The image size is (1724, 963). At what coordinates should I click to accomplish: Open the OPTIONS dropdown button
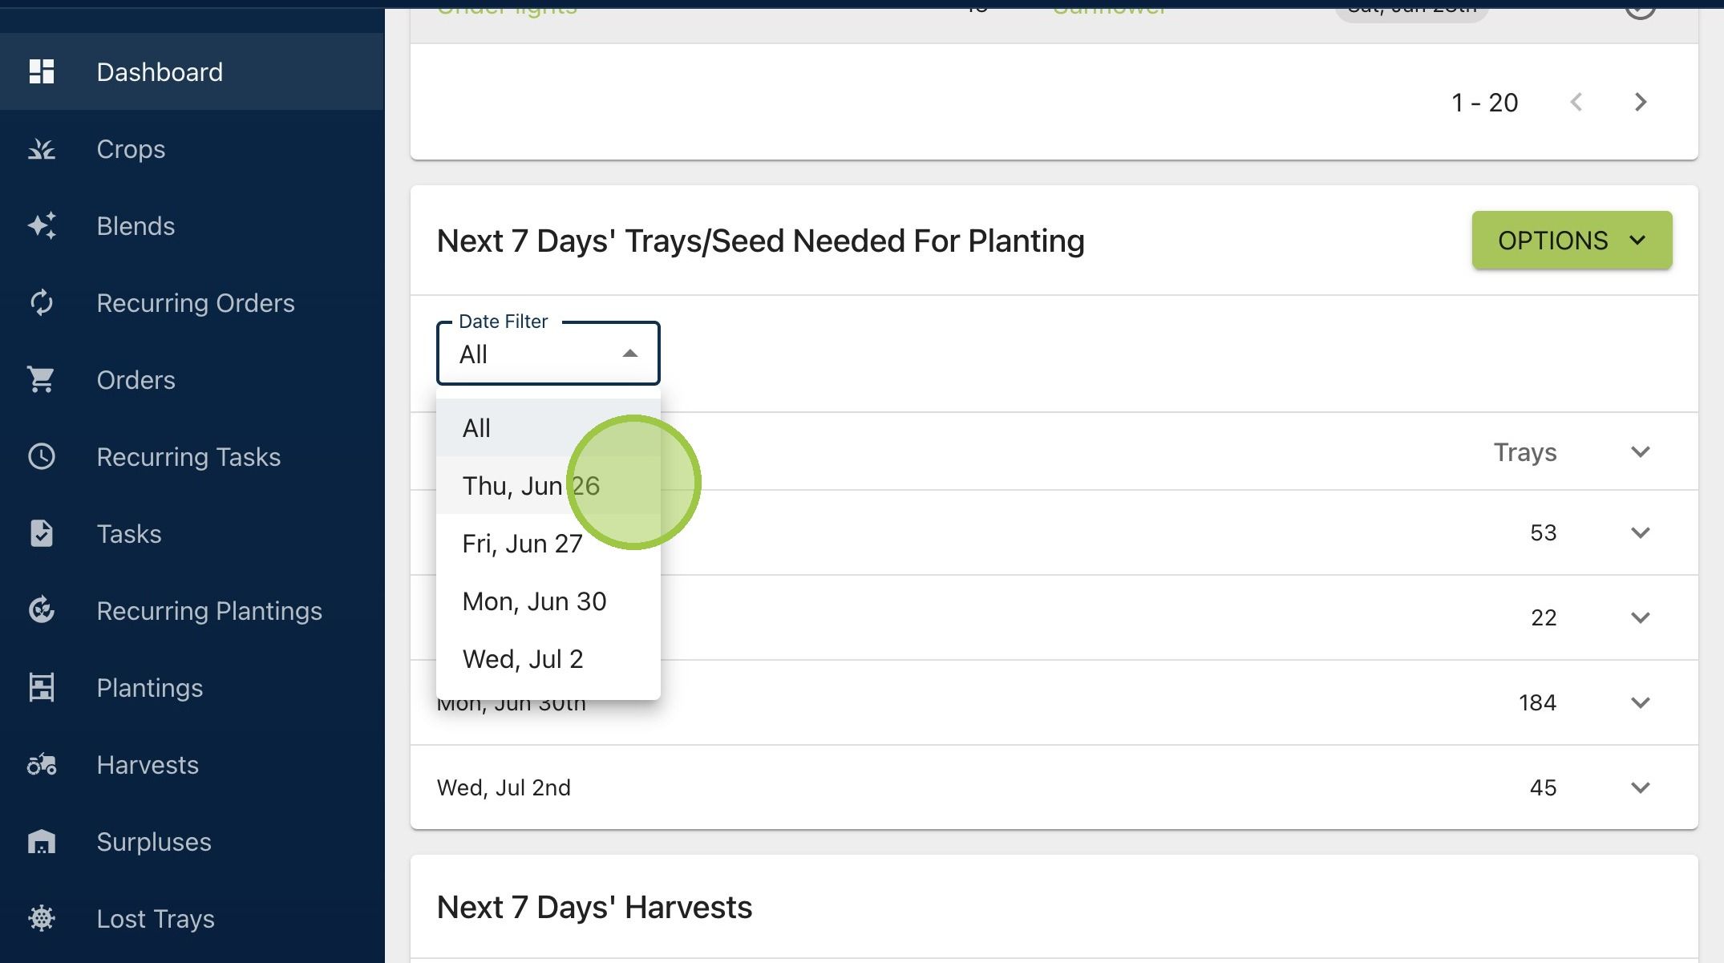coord(1572,240)
